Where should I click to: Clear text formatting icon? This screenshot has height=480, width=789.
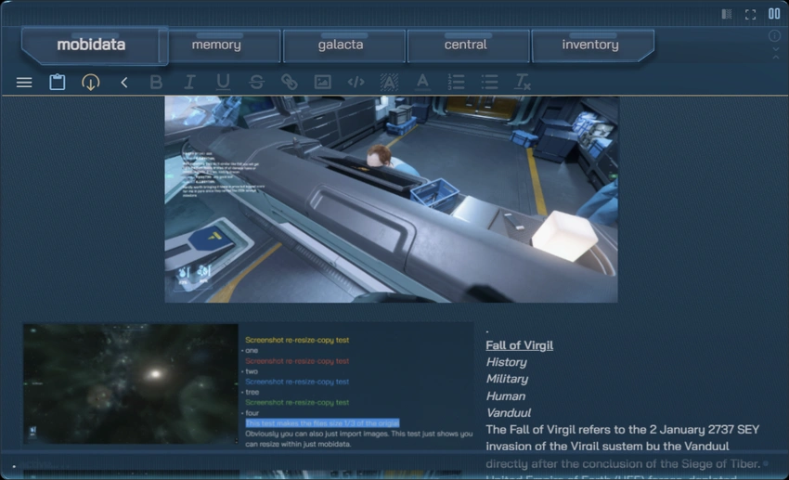click(523, 82)
